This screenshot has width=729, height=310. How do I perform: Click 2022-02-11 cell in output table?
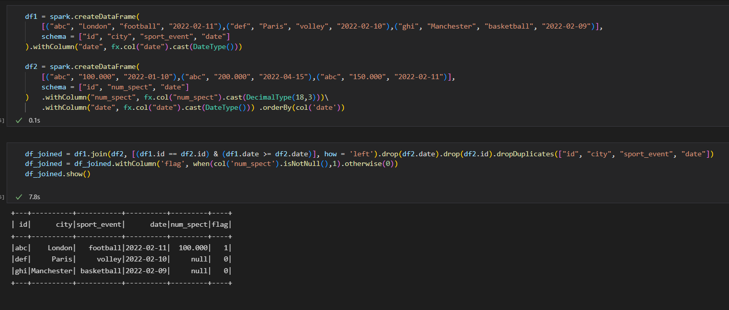[x=146, y=248]
